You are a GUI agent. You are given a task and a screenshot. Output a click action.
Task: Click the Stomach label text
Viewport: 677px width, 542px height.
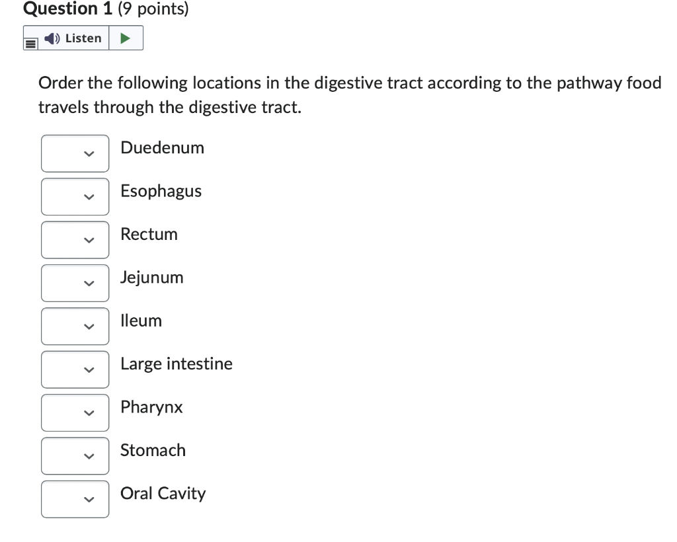click(153, 450)
